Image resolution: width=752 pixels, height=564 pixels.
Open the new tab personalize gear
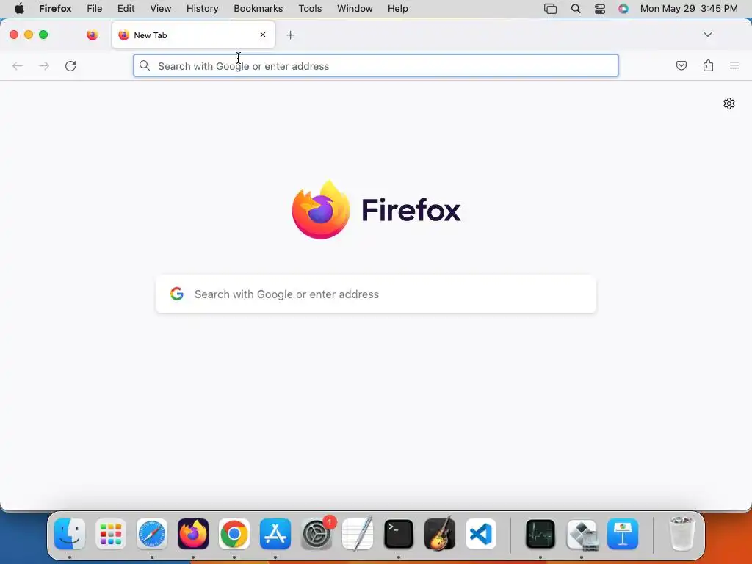click(x=729, y=104)
